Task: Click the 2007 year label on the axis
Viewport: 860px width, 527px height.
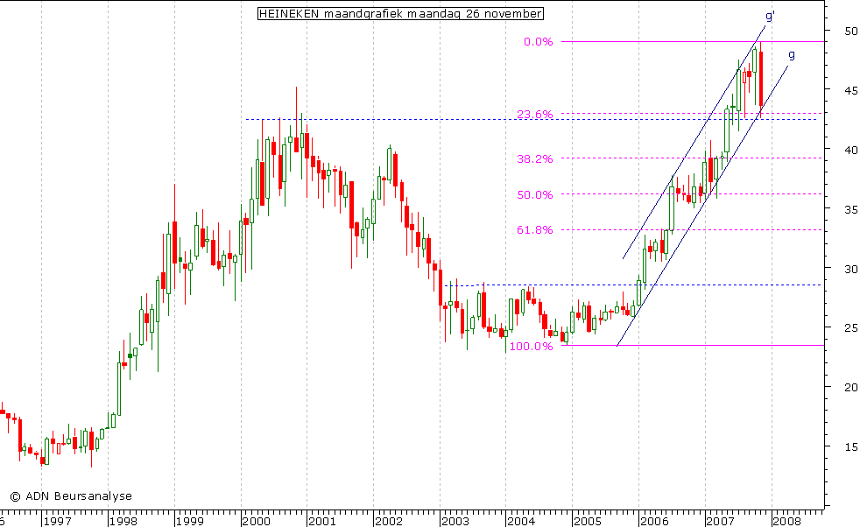Action: click(720, 521)
